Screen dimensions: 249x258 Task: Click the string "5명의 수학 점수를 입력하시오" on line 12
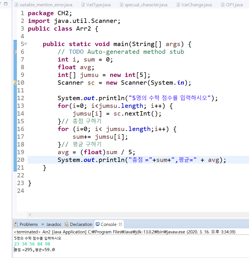coord(170,98)
